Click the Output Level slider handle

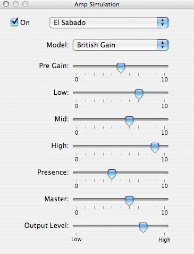click(x=143, y=227)
